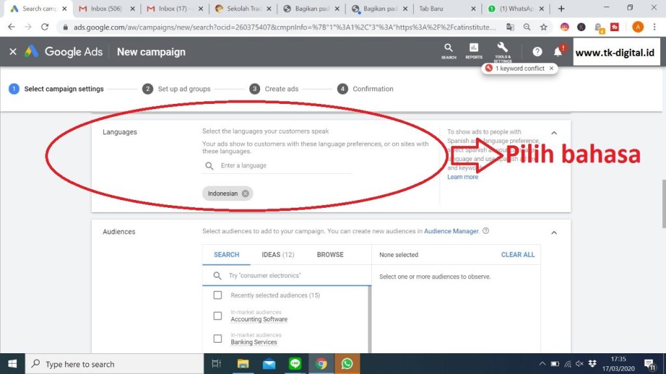666x374 pixels.
Task: Tick the Accounting Software audience checkbox
Action: pos(218,316)
